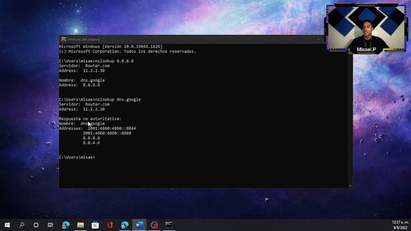Click address 2001:4860:4860::8844
The width and height of the screenshot is (411, 231).
112,128
